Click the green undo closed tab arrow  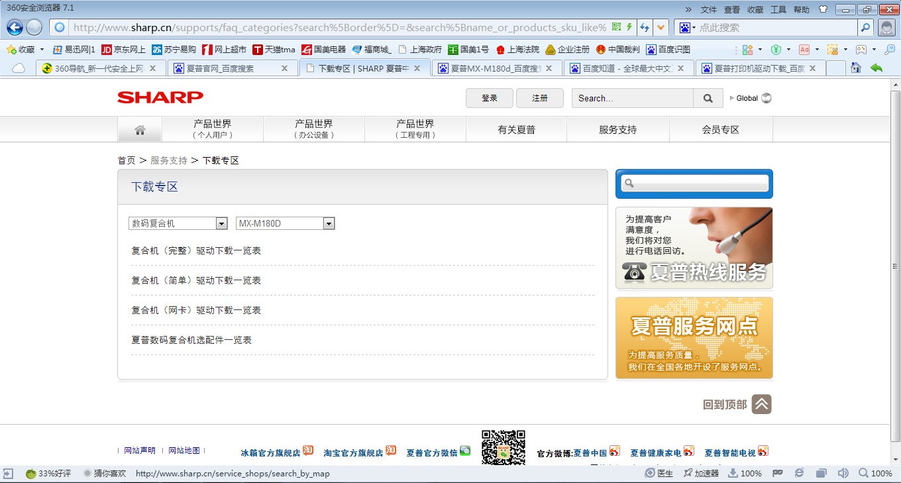click(x=876, y=68)
